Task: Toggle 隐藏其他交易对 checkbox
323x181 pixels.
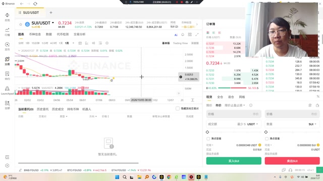Action: pyautogui.click(x=178, y=109)
